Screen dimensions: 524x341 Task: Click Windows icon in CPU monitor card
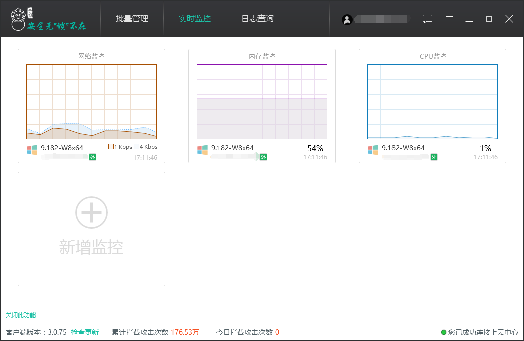[373, 150]
